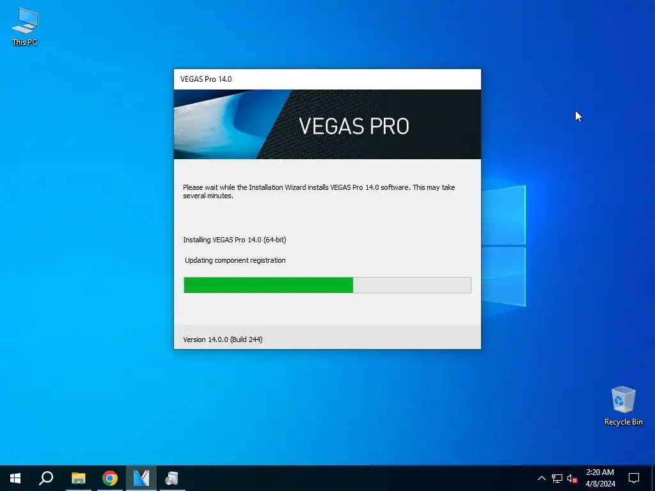Viewport: 655px width, 491px height.
Task: Open taskbar search magnifier
Action: tap(46, 478)
